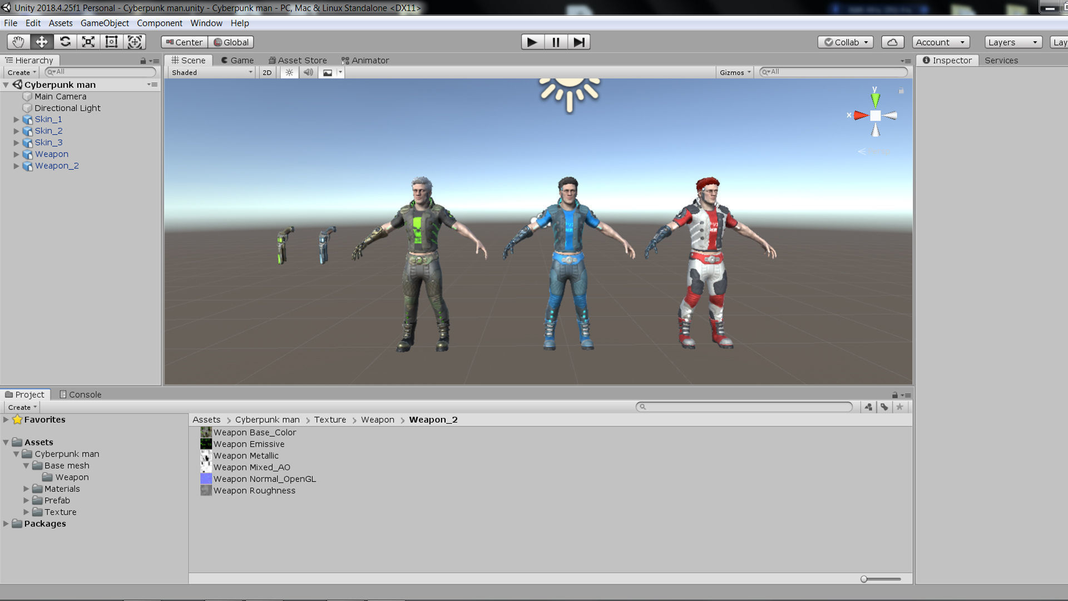Viewport: 1068px width, 601px height.
Task: Click the Step forward button
Action: (578, 42)
